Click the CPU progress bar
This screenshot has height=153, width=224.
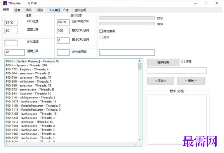[127, 18]
